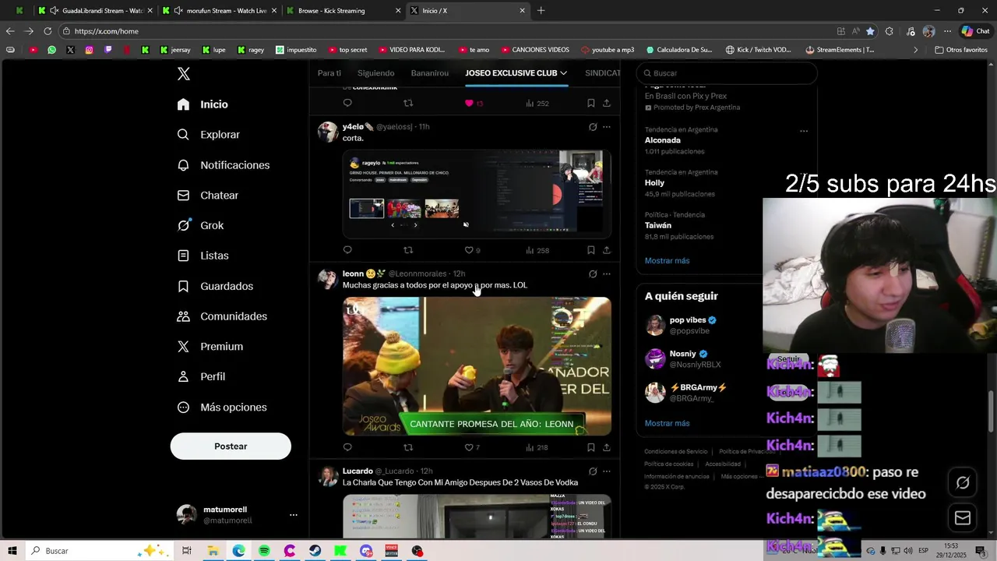
Task: Open Grok floating button at bottom right
Action: point(963,483)
